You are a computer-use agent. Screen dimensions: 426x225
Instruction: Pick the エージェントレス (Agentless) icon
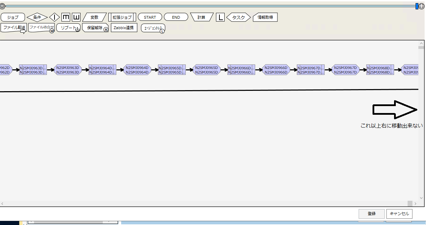(x=153, y=28)
